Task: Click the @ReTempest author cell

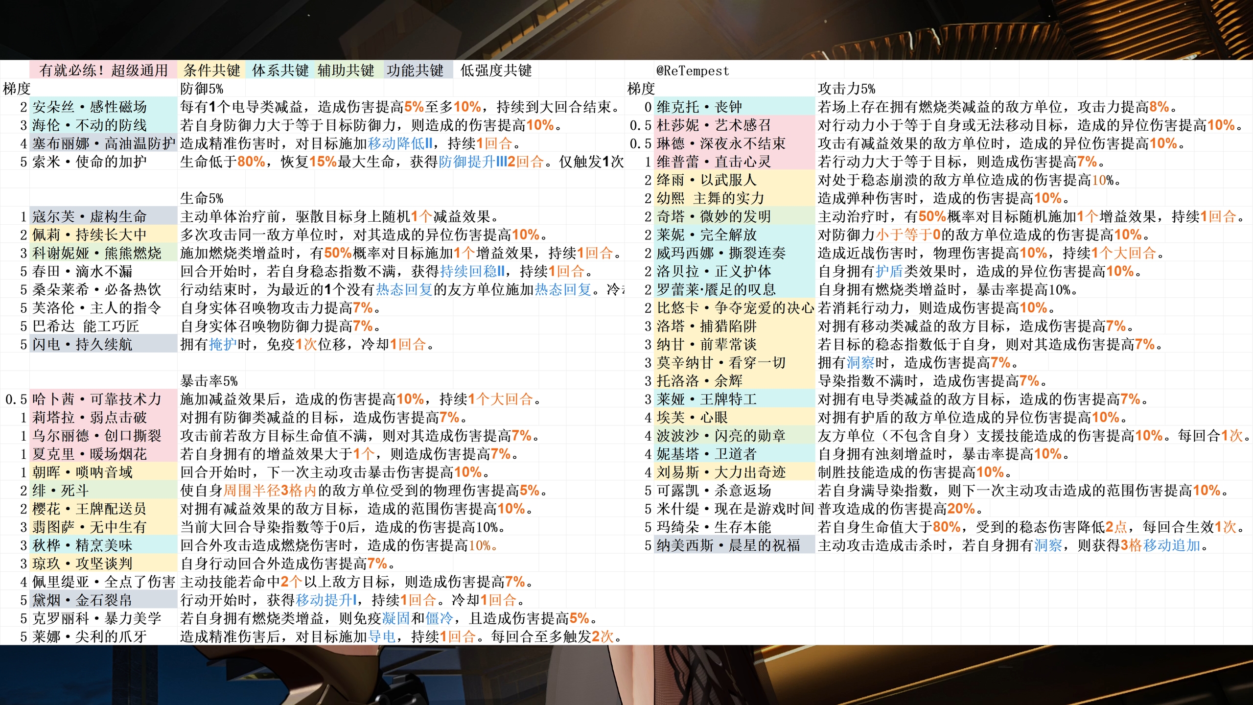Action: pos(692,70)
